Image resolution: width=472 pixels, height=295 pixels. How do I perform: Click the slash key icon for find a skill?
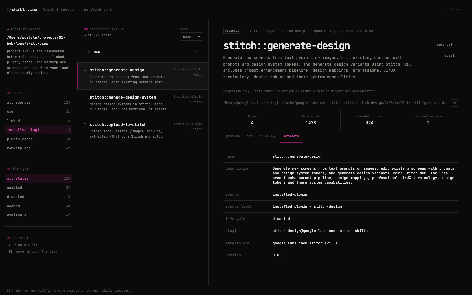[10, 245]
